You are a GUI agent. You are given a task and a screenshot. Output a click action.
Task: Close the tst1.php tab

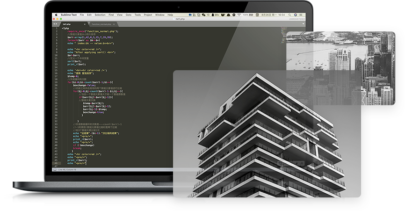[85, 24]
